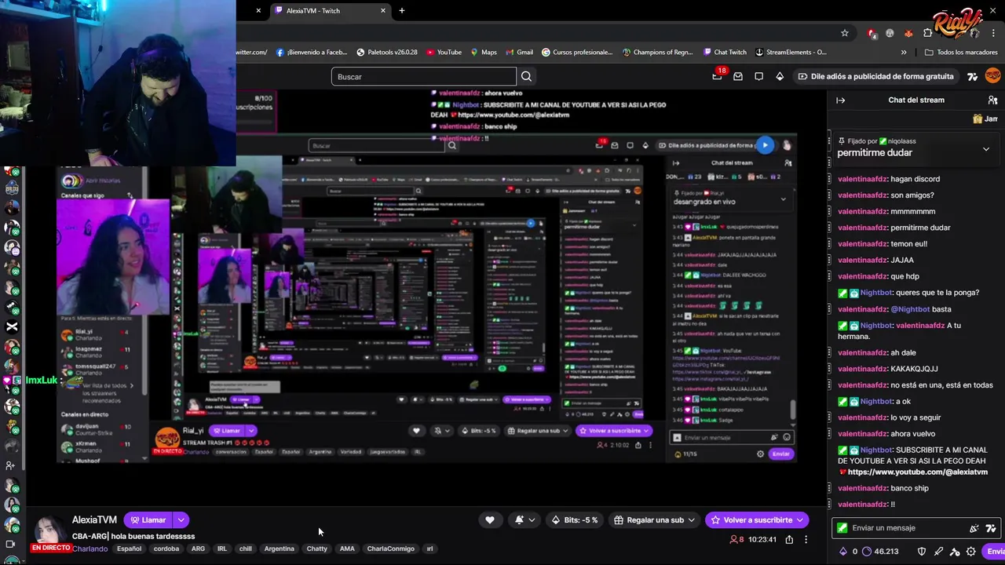The image size is (1005, 565).
Task: Open the browser extensions puzzle icon
Action: click(x=928, y=33)
